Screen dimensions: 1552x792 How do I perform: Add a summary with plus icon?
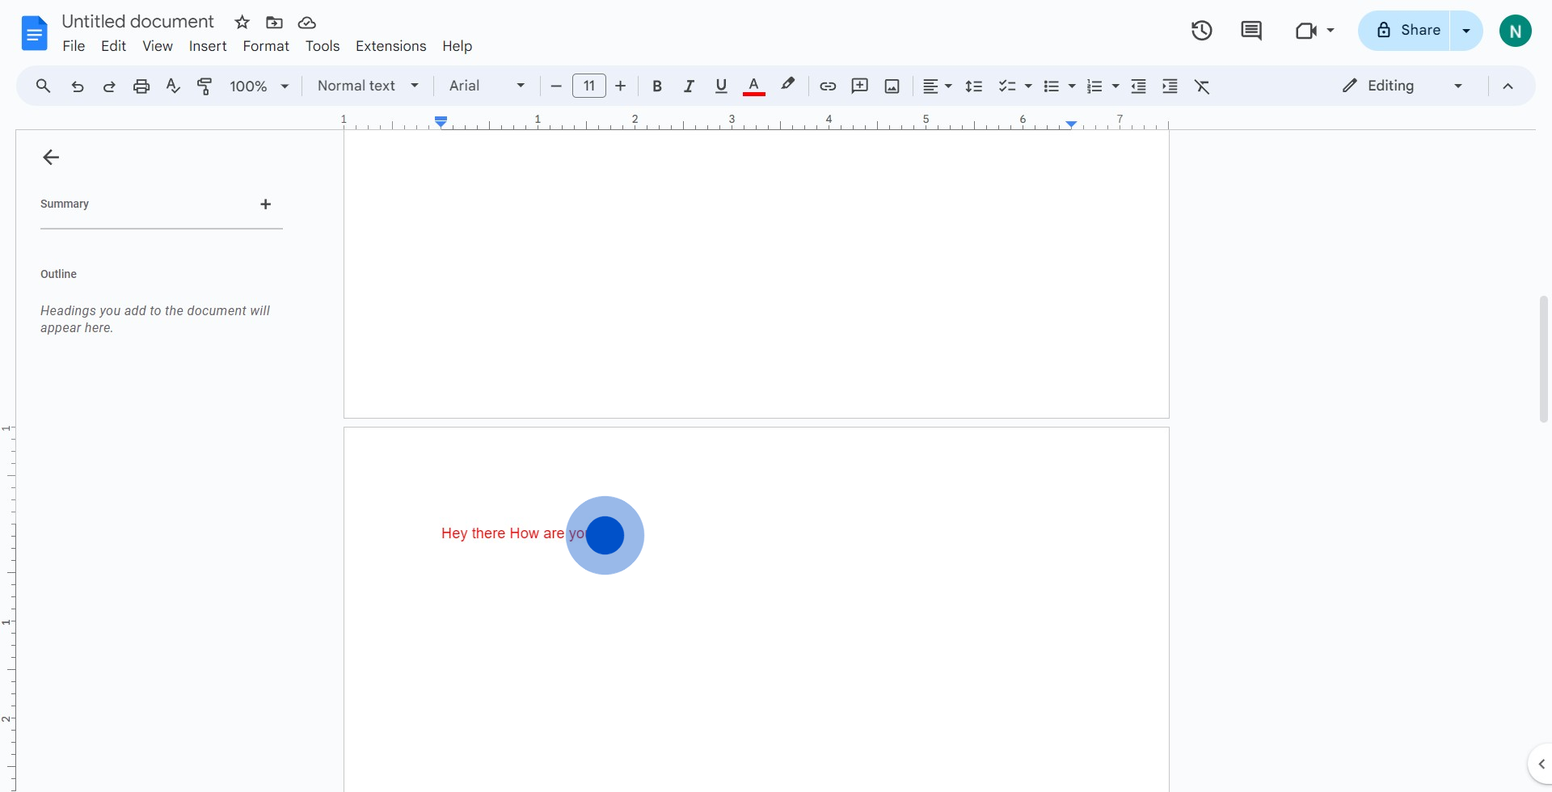266,204
